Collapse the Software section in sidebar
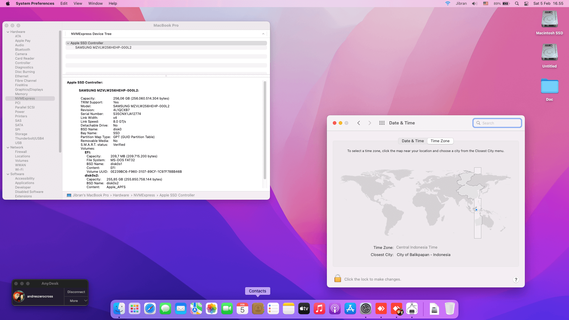The height and width of the screenshot is (320, 569). [x=8, y=174]
